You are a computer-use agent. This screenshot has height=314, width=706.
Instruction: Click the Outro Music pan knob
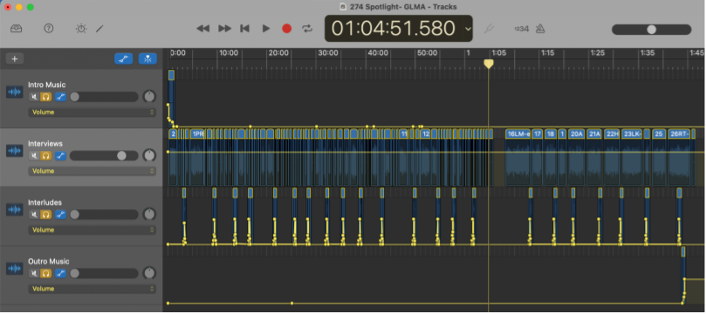point(149,273)
